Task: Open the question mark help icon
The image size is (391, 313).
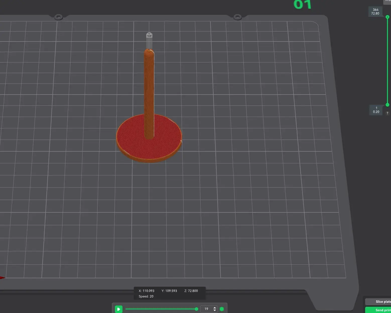Action: pos(387,113)
